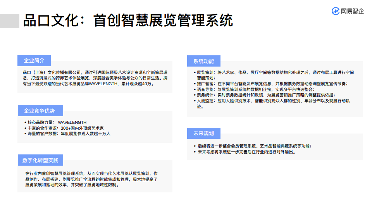Image resolution: width=372 pixels, height=209 pixels.
Task: Click the 数字化转型实践 section label
Action: point(40,160)
